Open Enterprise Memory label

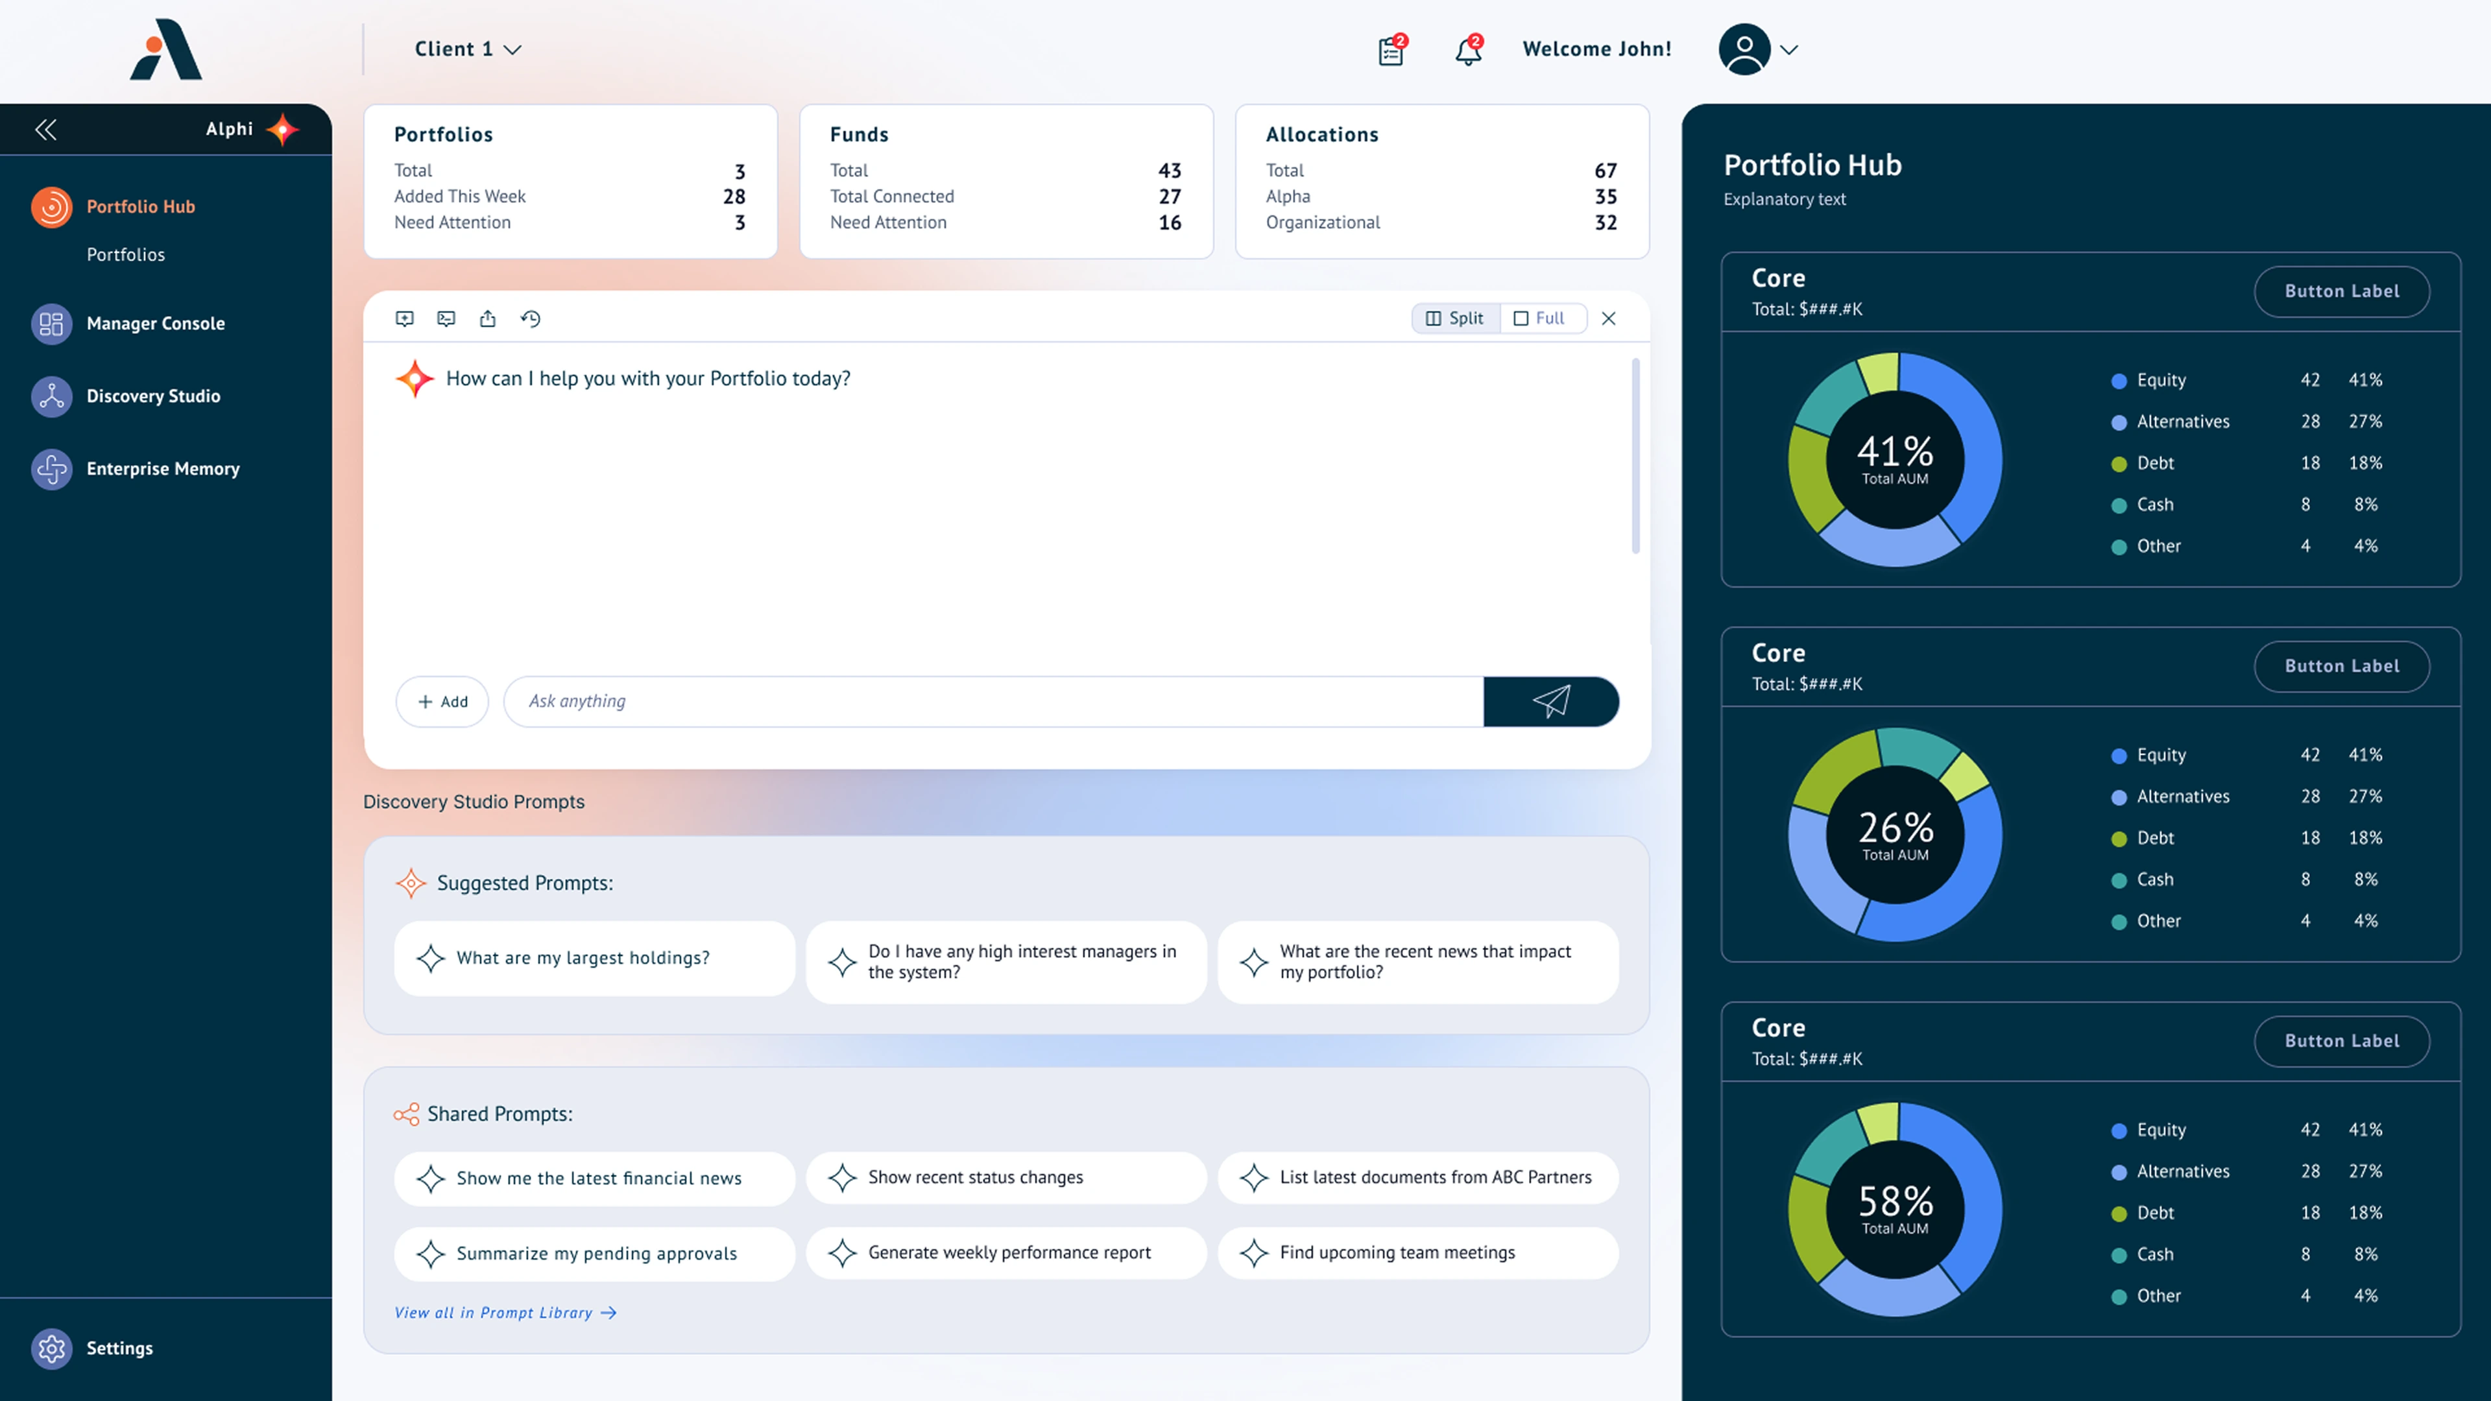(163, 469)
